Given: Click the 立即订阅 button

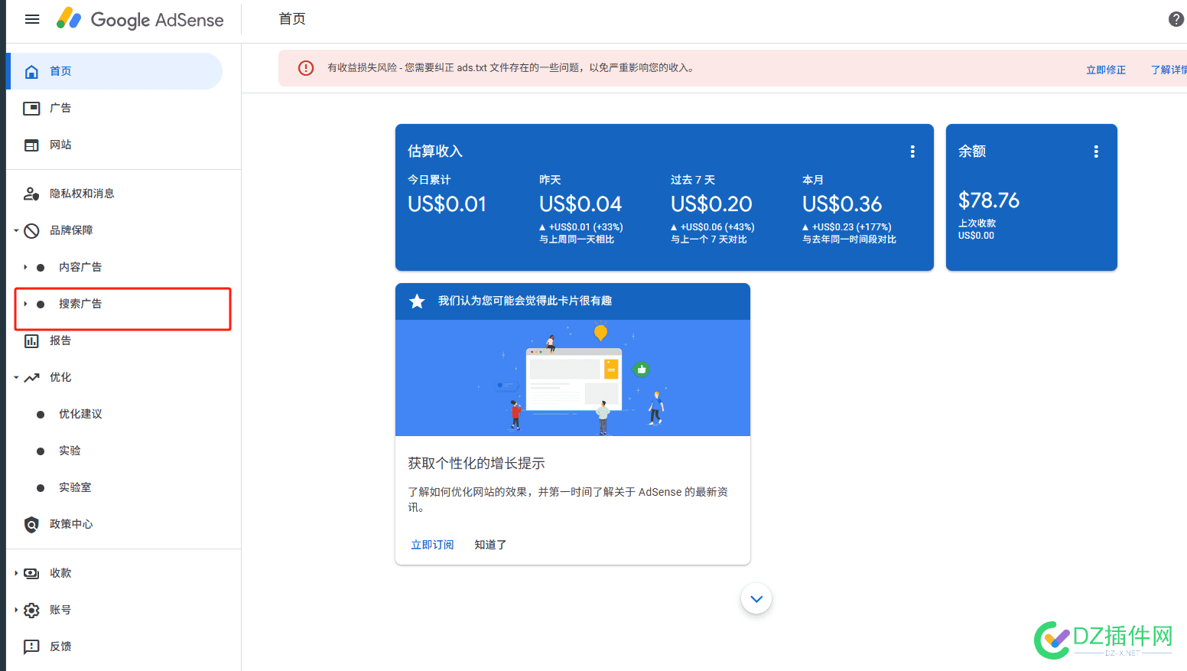Looking at the screenshot, I should [x=432, y=545].
